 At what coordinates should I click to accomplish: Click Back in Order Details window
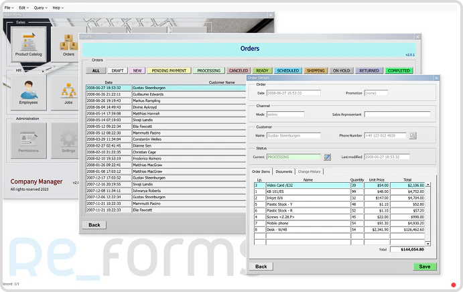coord(261,267)
